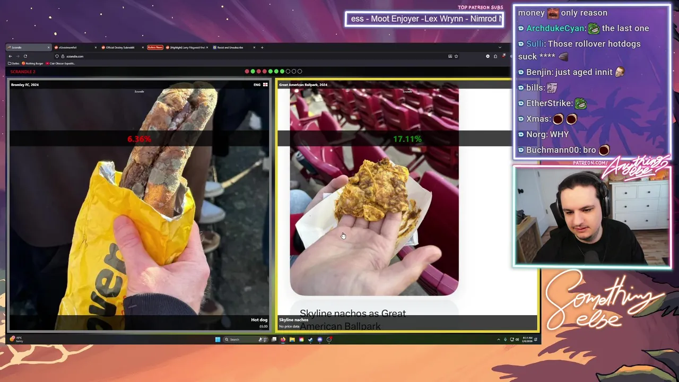Open the Nothing Burger bookmark
Screen dimensions: 679x382
(32, 63)
